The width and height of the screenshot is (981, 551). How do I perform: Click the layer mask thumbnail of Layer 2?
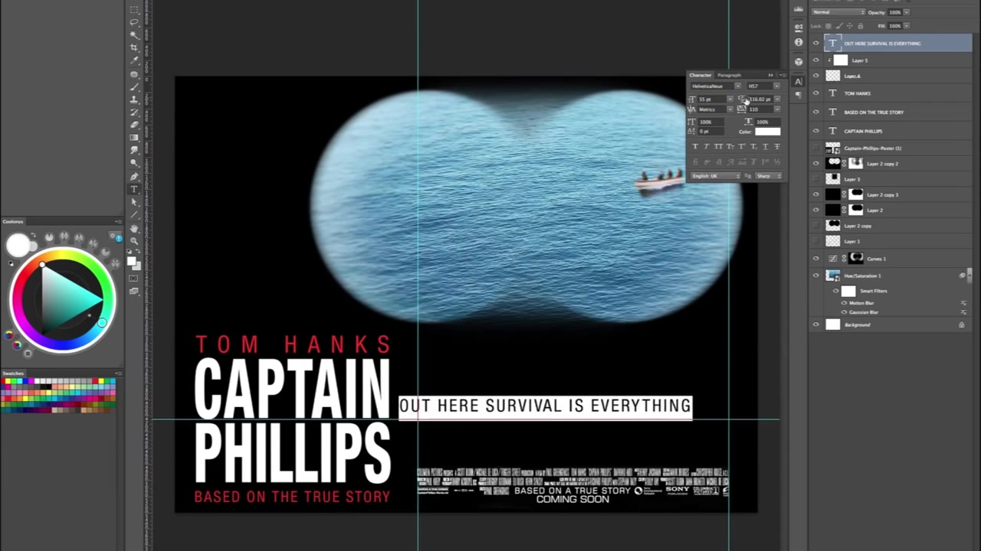click(856, 210)
